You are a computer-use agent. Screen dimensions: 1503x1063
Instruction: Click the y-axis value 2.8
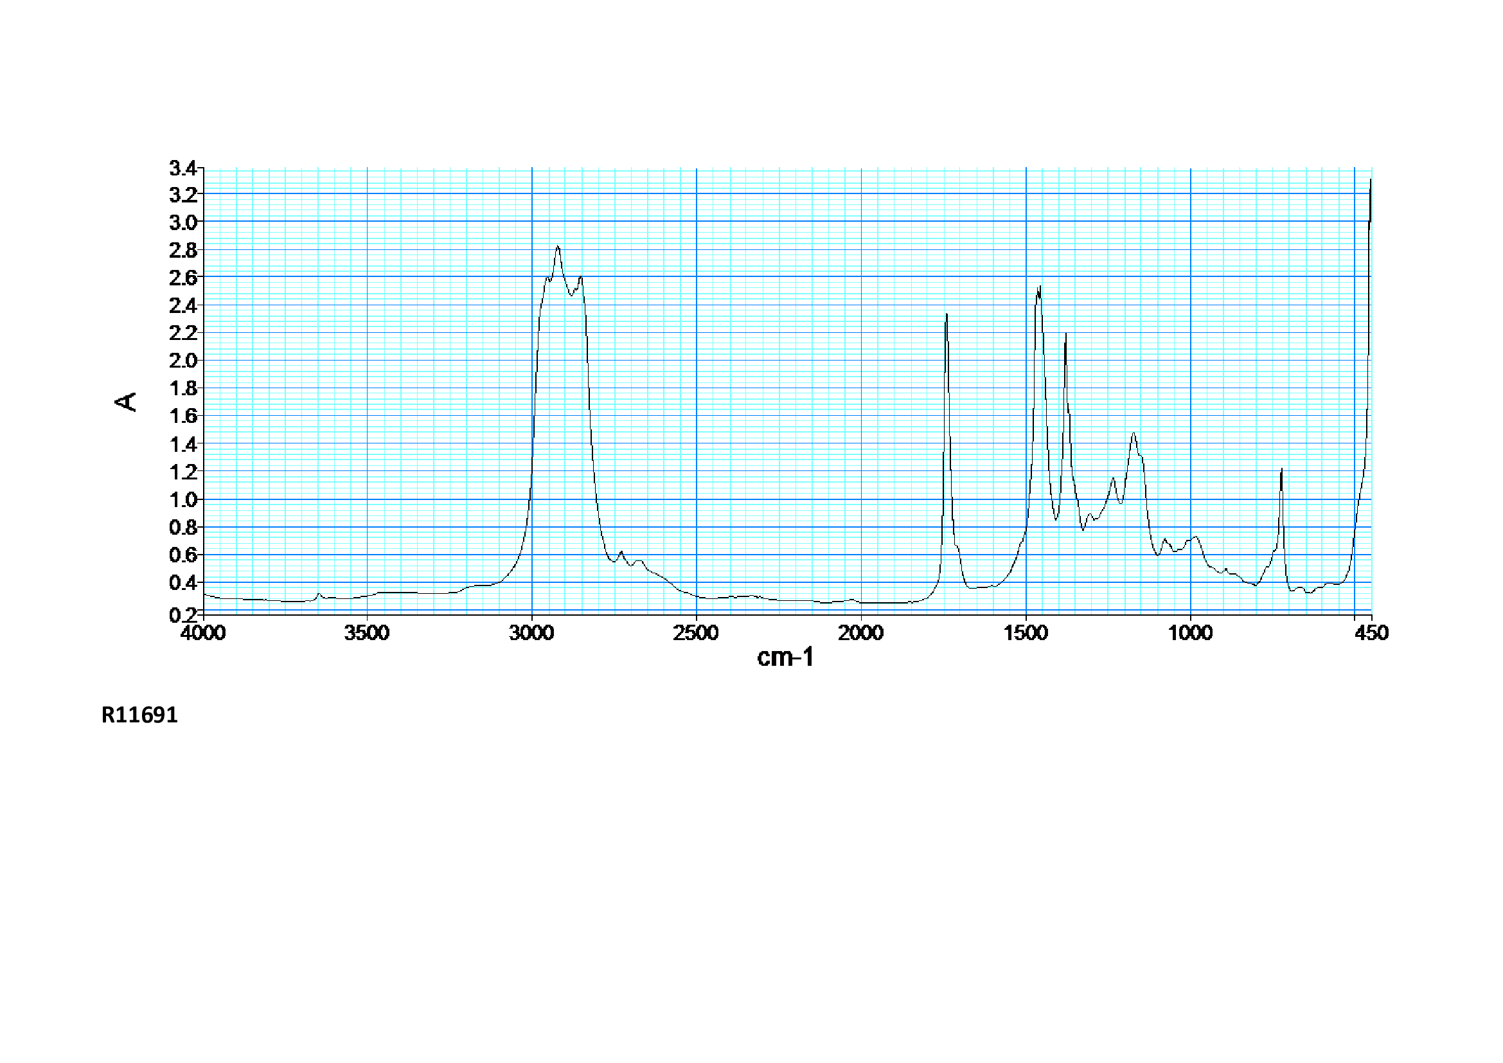tap(182, 250)
